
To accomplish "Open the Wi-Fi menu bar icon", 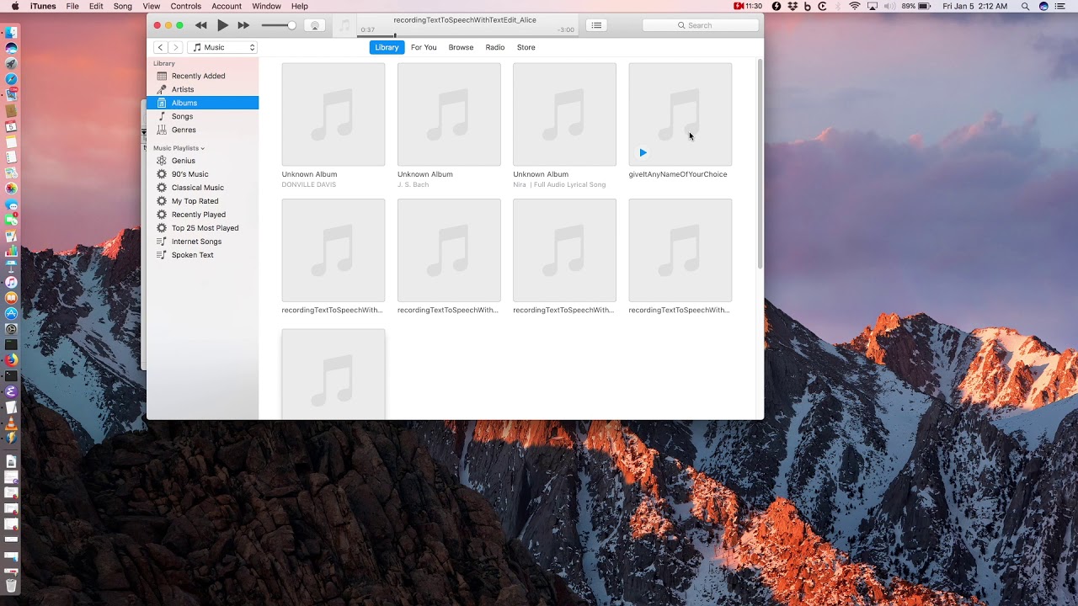I will (x=855, y=6).
